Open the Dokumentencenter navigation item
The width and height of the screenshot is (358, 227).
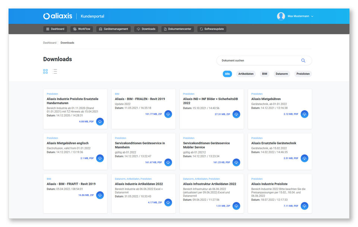coord(178,29)
